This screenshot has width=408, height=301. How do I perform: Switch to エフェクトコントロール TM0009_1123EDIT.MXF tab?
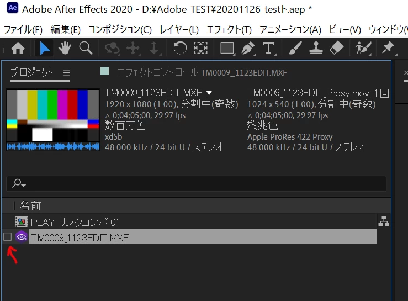(x=202, y=73)
